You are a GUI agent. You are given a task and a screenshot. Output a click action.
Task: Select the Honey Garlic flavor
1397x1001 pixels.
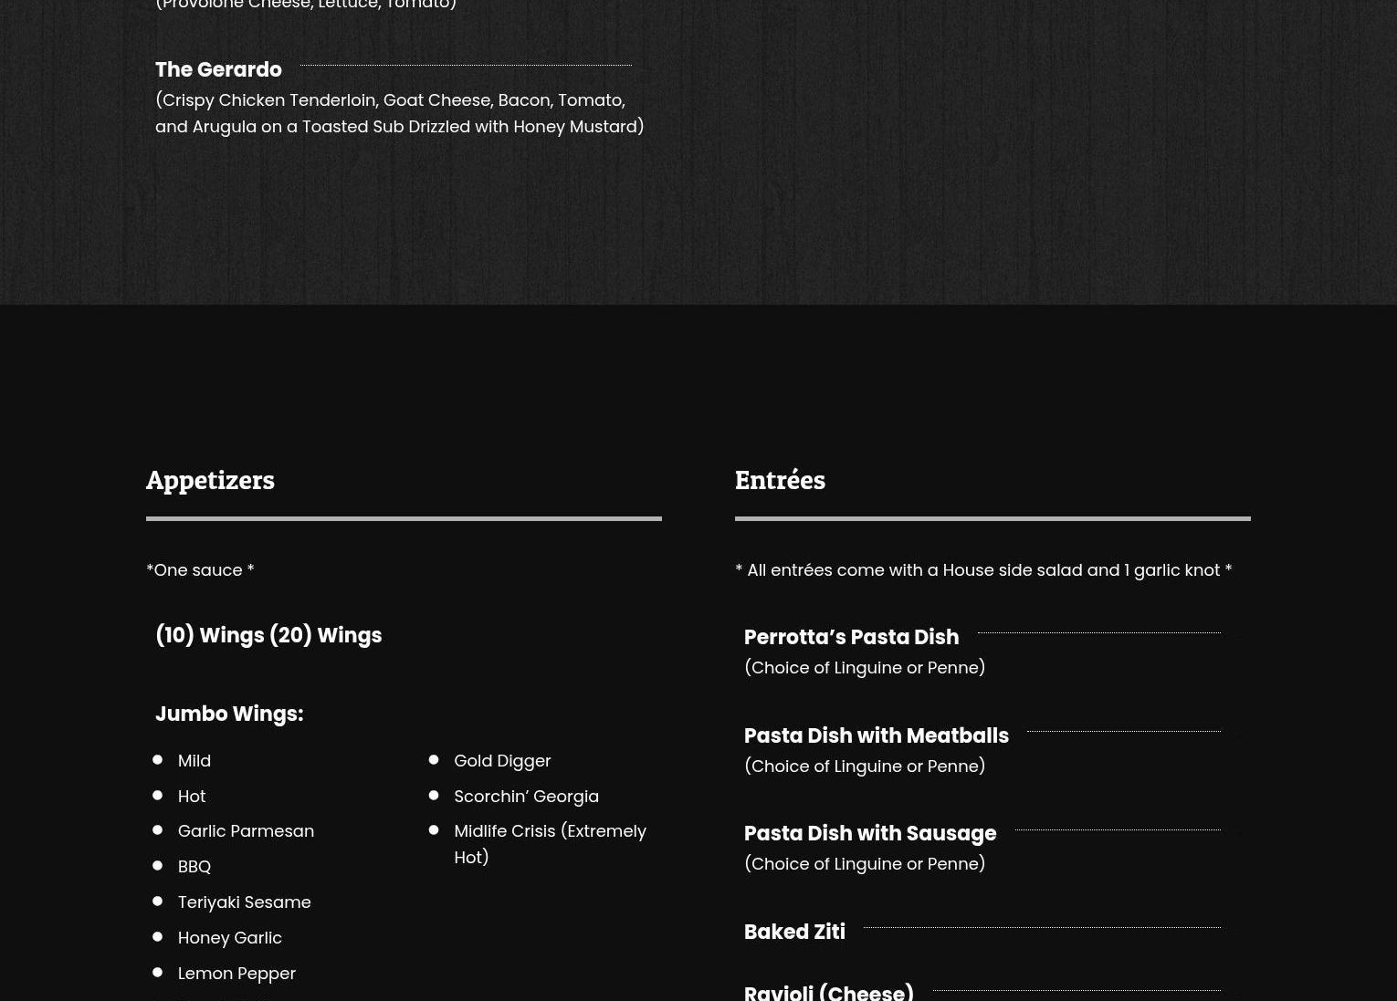click(229, 937)
